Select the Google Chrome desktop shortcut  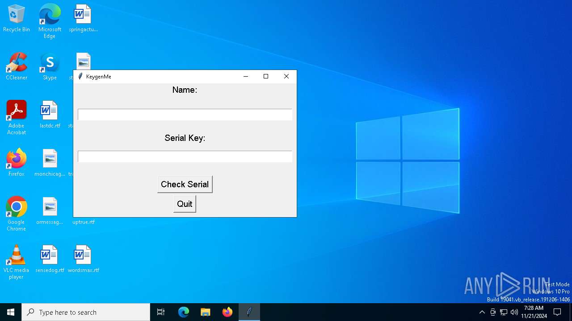tap(17, 214)
